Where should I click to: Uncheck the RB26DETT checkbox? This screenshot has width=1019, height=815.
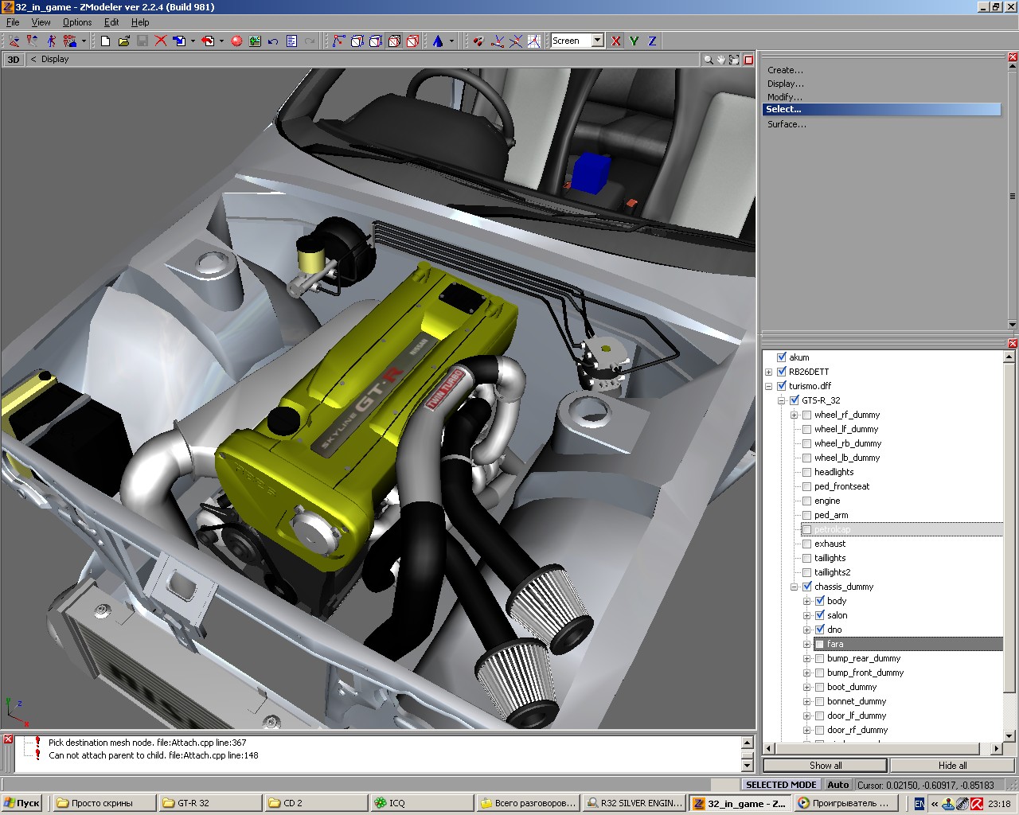(x=782, y=372)
